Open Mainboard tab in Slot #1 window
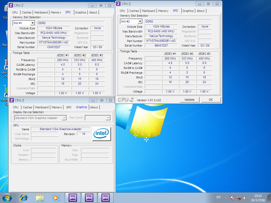This screenshot has height=203, width=271. [41, 12]
